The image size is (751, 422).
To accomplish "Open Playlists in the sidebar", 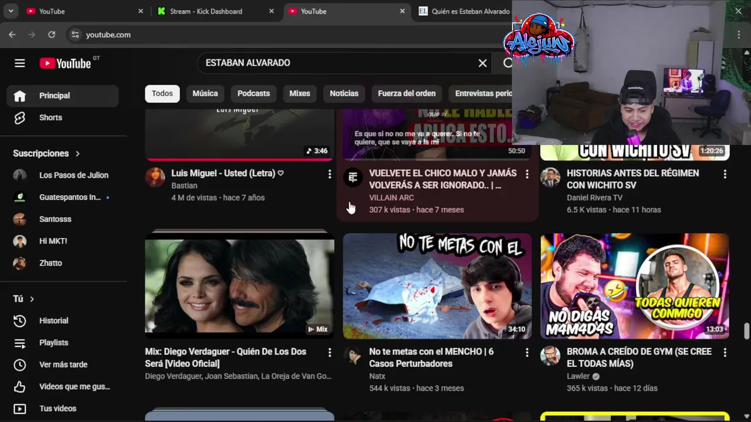I will [62, 342].
